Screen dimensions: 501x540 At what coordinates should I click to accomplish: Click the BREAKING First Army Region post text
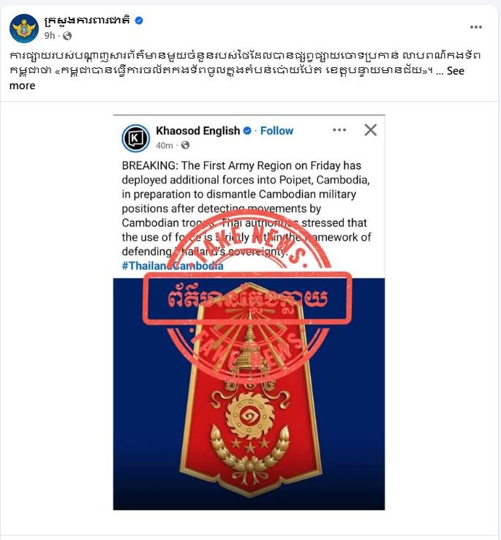[246, 209]
